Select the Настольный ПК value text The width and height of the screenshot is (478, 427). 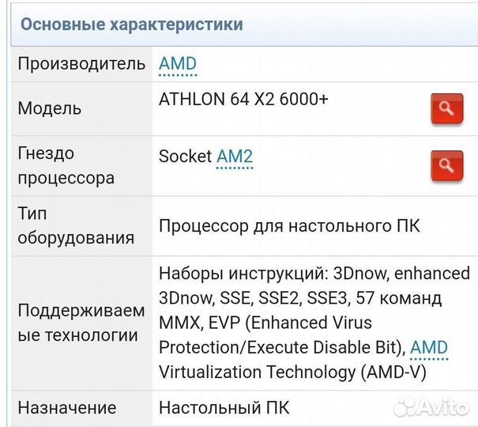pos(224,408)
